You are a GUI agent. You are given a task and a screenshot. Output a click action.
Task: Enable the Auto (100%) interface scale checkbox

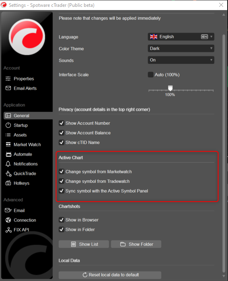150,74
